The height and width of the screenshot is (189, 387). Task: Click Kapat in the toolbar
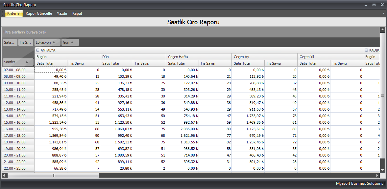click(77, 13)
